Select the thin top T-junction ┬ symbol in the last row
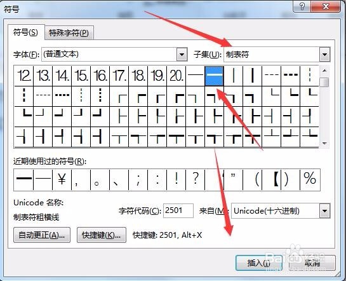Screen dimensions: 346x281 click(x=119, y=137)
